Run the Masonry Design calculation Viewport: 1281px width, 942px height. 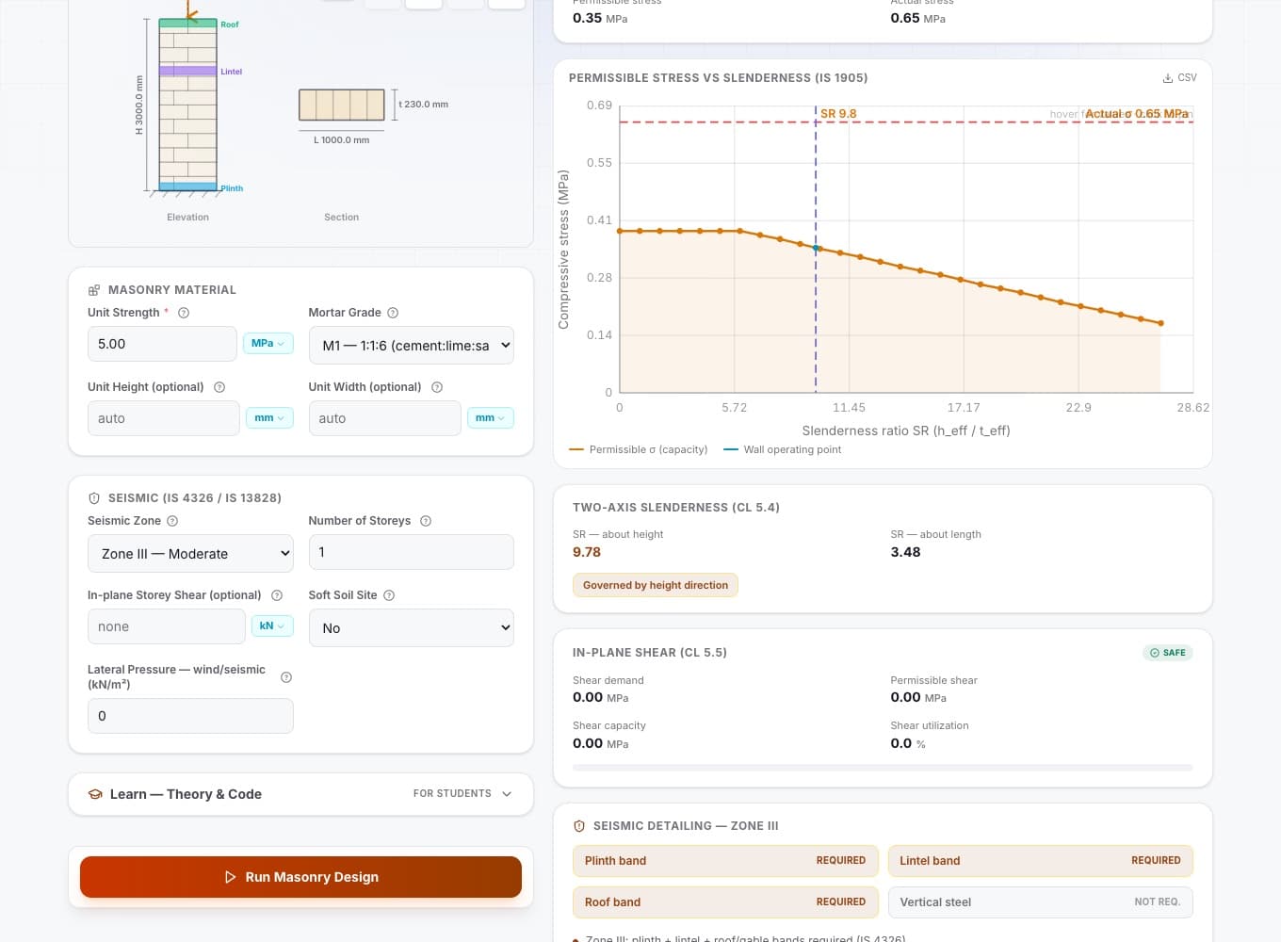300,877
